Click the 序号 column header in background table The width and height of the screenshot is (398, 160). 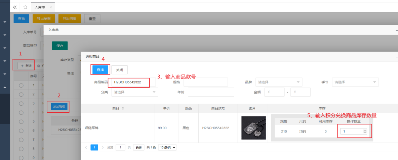(x=34, y=76)
